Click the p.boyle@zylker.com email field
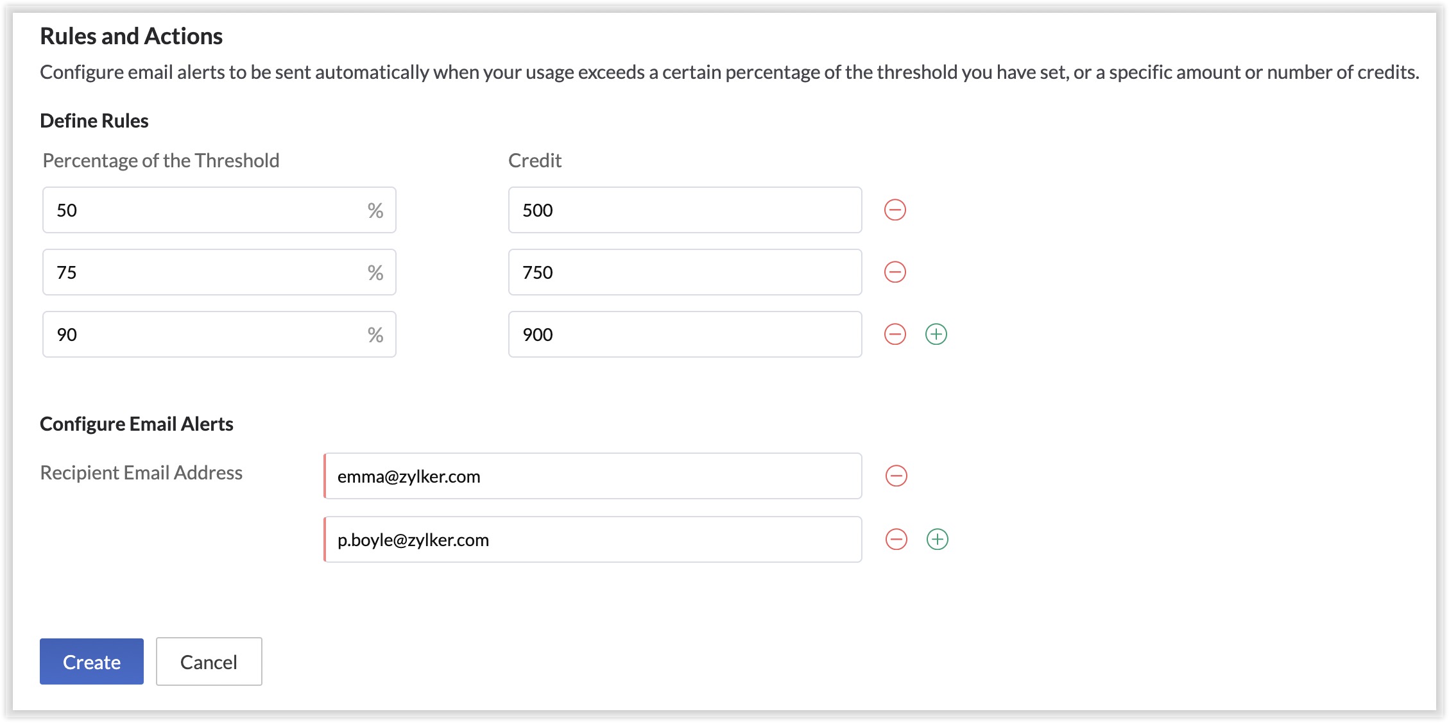The width and height of the screenshot is (1449, 723). pos(593,540)
